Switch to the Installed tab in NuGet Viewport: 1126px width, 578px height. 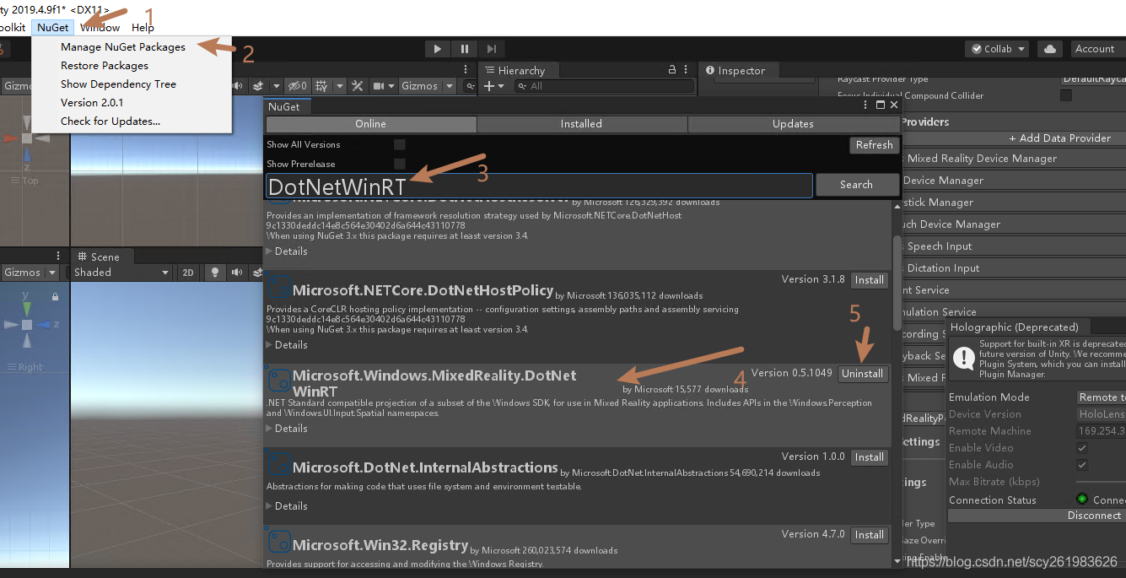pyautogui.click(x=582, y=124)
